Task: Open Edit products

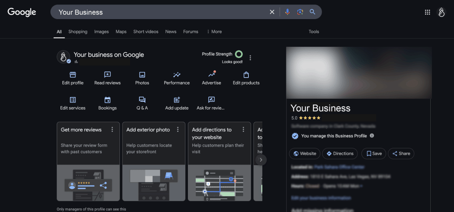Action: [246, 78]
